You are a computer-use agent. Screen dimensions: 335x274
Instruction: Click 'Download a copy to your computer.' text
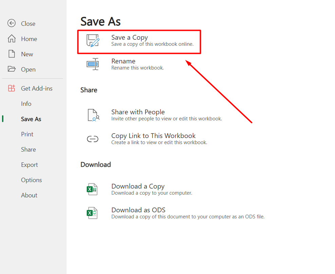[x=152, y=193]
